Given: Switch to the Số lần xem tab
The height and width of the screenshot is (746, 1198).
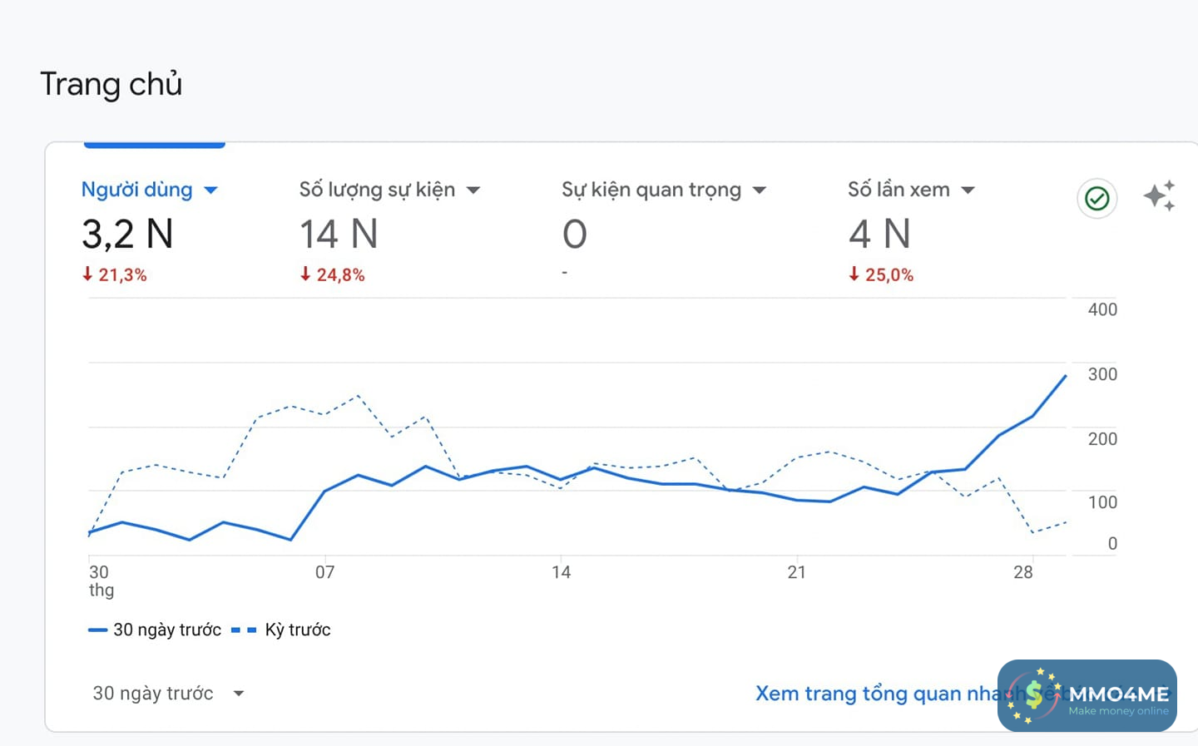Looking at the screenshot, I should coord(898,190).
